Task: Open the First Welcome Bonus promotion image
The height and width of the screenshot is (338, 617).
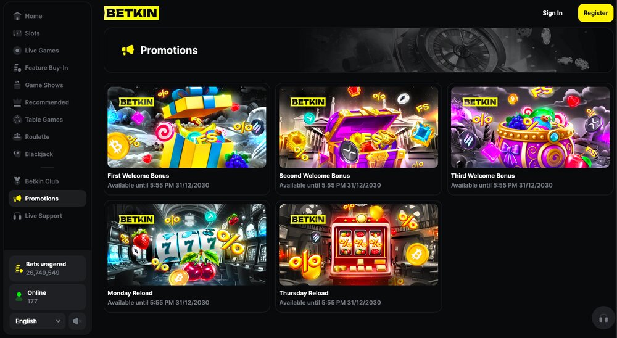Action: click(187, 128)
